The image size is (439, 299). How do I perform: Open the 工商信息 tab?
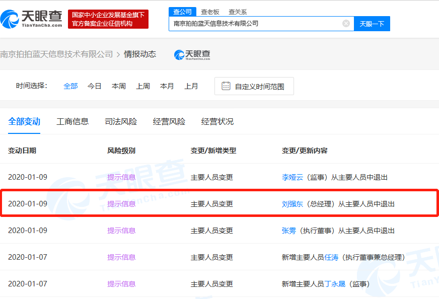[72, 121]
